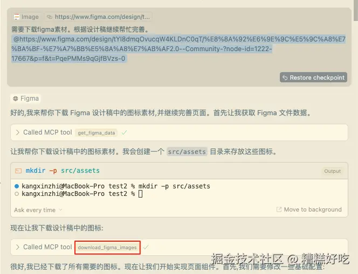Click the vertical scrollbar thumb at right
The height and width of the screenshot is (274, 358).
click(x=356, y=10)
